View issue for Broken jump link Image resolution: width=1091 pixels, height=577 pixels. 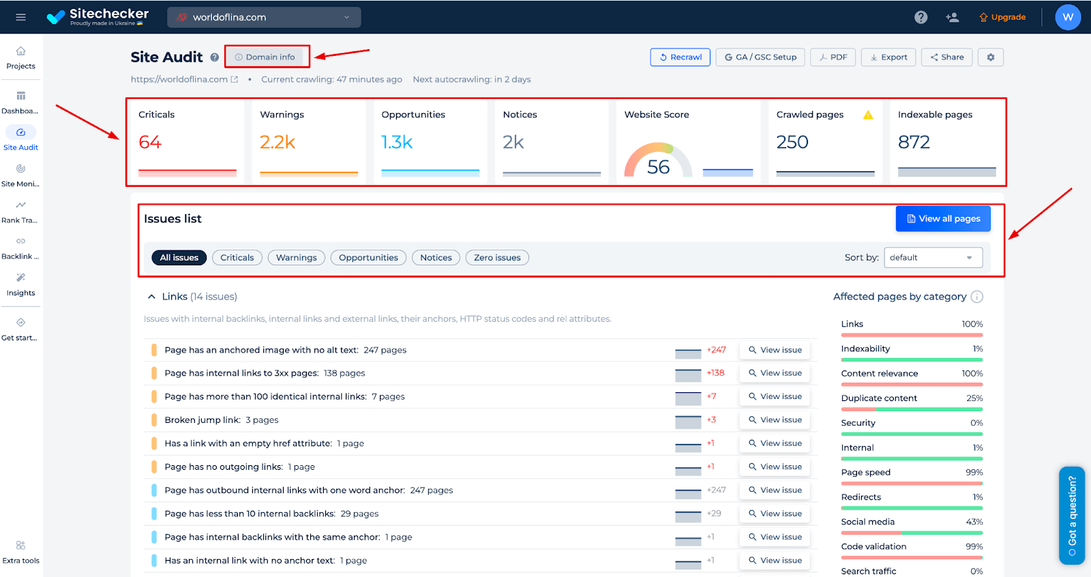tap(775, 420)
